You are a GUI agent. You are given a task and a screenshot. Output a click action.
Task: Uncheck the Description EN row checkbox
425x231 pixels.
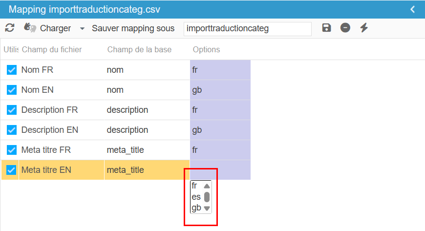click(12, 130)
